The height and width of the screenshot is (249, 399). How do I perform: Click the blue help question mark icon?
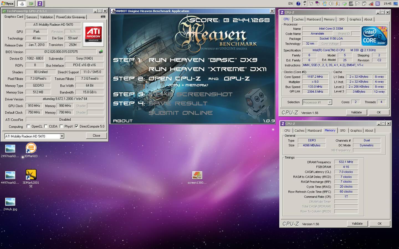(x=298, y=4)
